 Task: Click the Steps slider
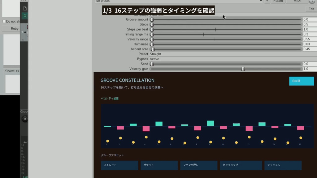click(x=226, y=24)
